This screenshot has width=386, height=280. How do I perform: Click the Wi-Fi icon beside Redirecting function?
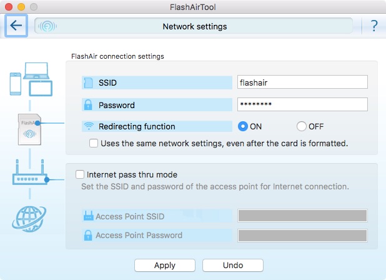click(x=89, y=126)
